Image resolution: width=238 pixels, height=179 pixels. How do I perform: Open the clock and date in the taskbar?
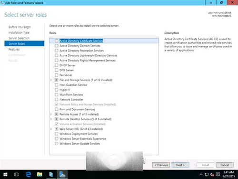(x=228, y=174)
